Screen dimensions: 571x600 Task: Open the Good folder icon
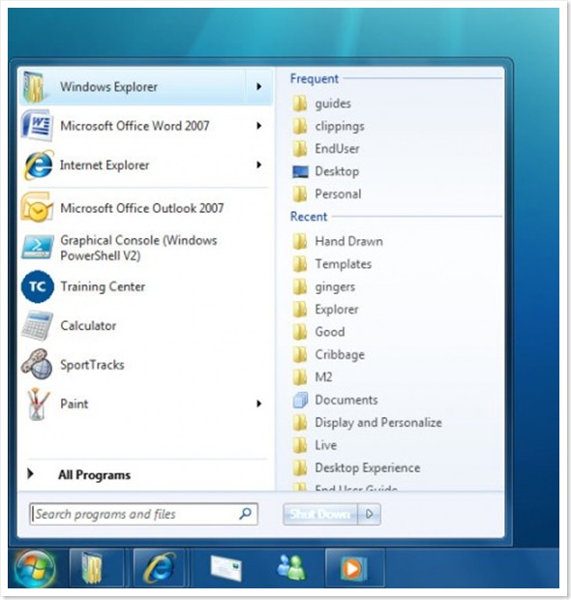click(x=300, y=332)
